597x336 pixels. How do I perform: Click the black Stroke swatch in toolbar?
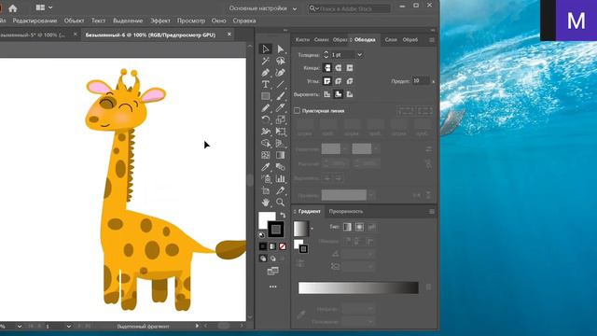[x=276, y=230]
